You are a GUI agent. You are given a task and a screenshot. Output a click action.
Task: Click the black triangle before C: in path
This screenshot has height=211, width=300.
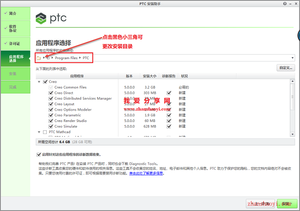[44, 58]
